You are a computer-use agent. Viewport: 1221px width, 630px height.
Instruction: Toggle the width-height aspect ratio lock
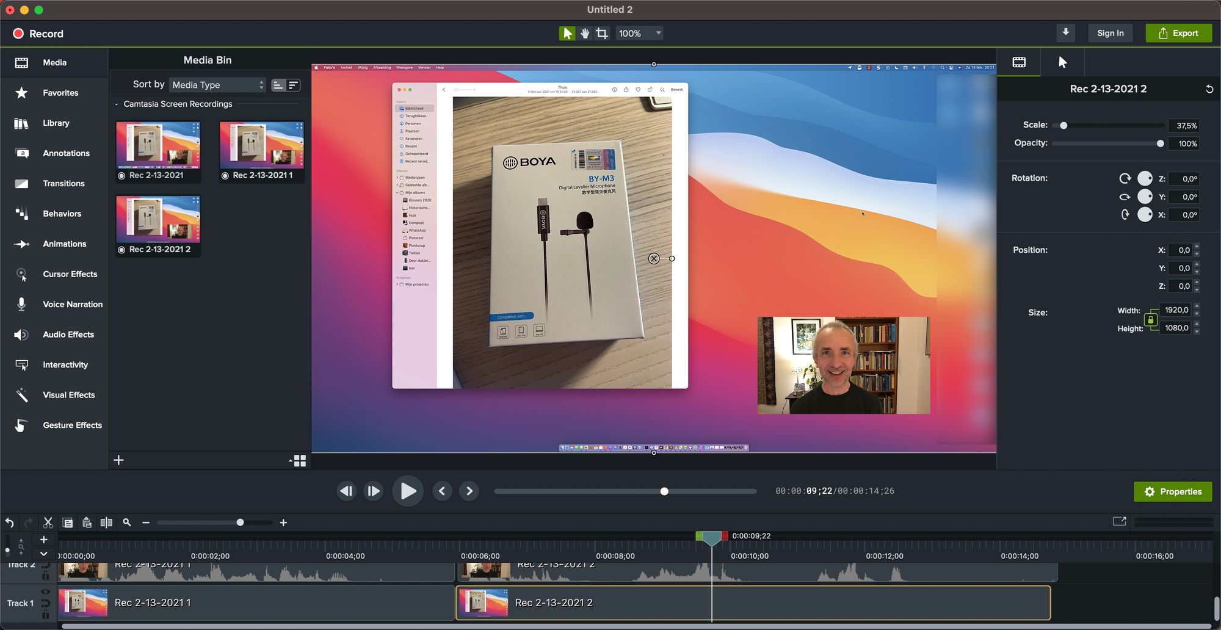click(x=1151, y=319)
